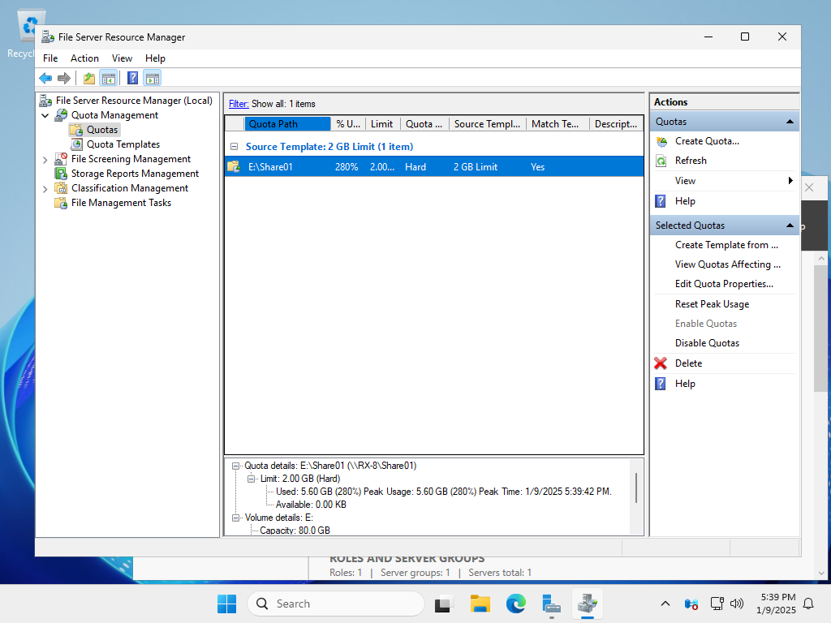Viewport: 831px width, 623px height.
Task: Click the Forward arrow toolbar icon
Action: (x=63, y=79)
